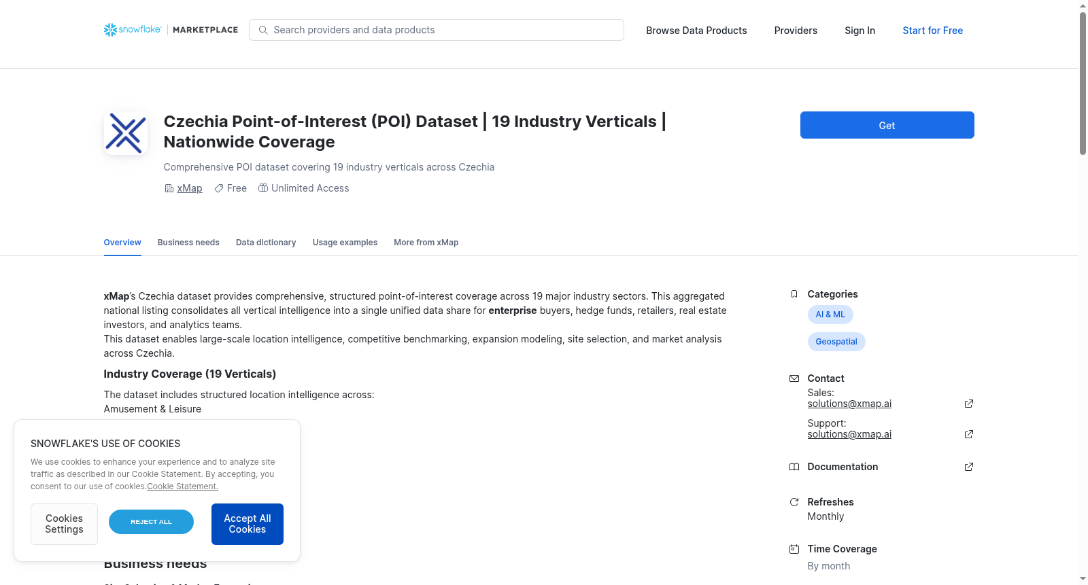Viewport: 1088px width, 585px height.
Task: Click the Geospatial category chip
Action: coord(836,342)
